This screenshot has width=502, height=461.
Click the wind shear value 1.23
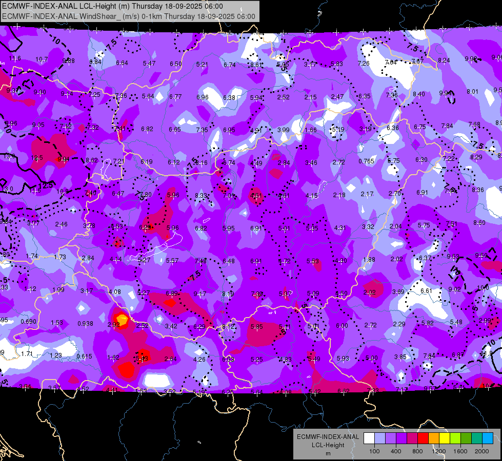click(x=56, y=355)
